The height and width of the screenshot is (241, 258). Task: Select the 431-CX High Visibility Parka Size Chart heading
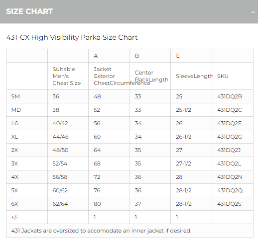click(x=72, y=37)
